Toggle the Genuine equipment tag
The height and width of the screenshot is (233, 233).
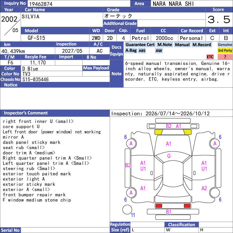point(225,45)
